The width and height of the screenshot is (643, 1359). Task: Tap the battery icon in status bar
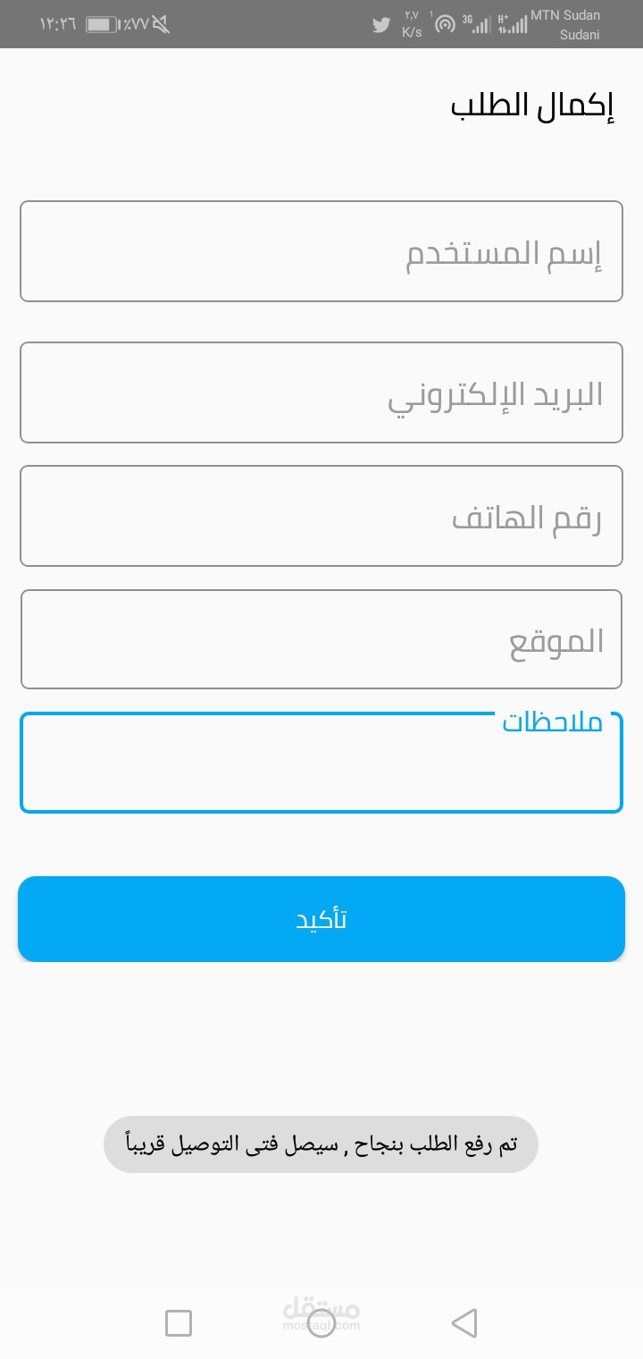tap(102, 24)
